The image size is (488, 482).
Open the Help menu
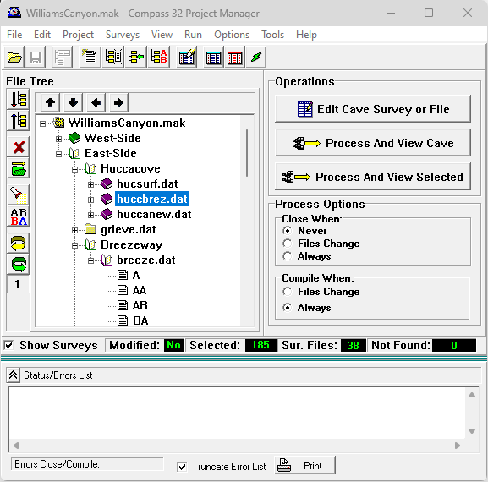[x=306, y=35]
